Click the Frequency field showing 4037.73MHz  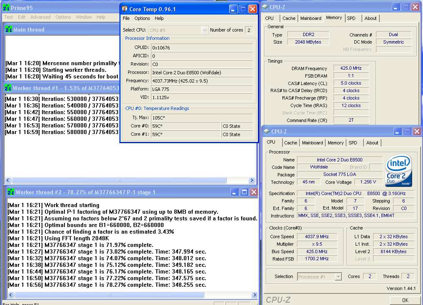[202, 81]
